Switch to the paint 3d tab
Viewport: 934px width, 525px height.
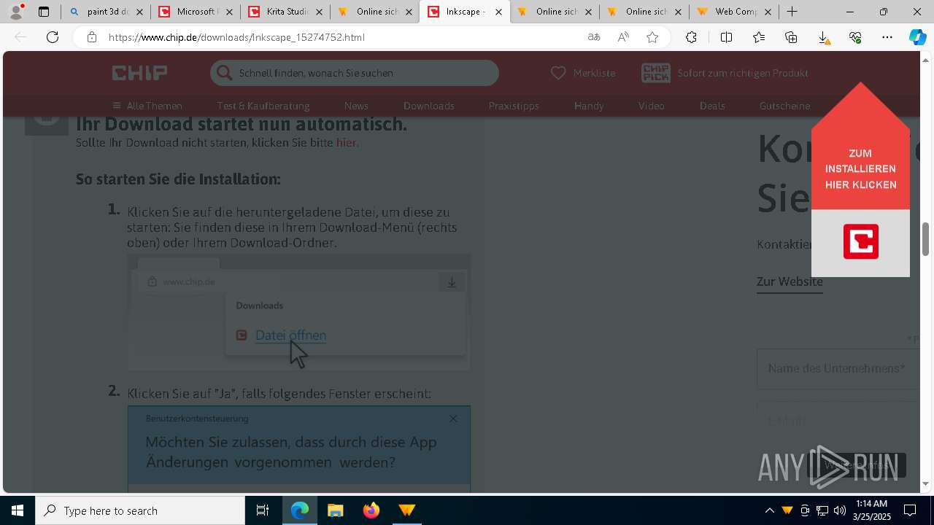(105, 12)
